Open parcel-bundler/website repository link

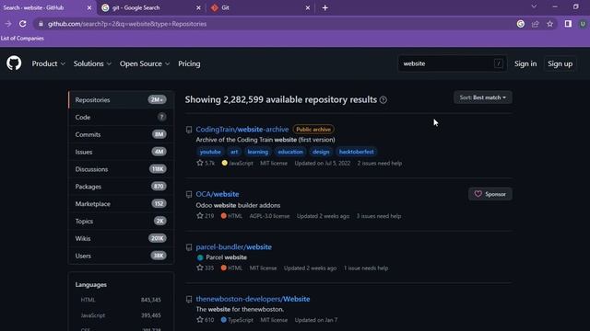(x=233, y=247)
